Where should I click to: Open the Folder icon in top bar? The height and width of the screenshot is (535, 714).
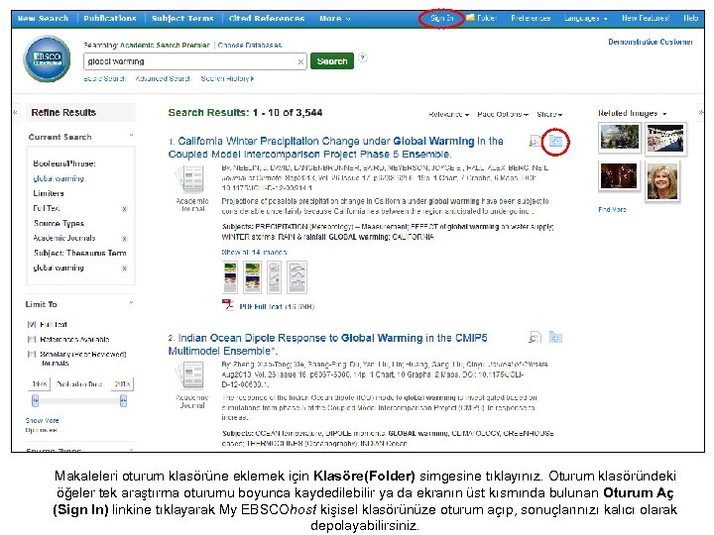[470, 18]
